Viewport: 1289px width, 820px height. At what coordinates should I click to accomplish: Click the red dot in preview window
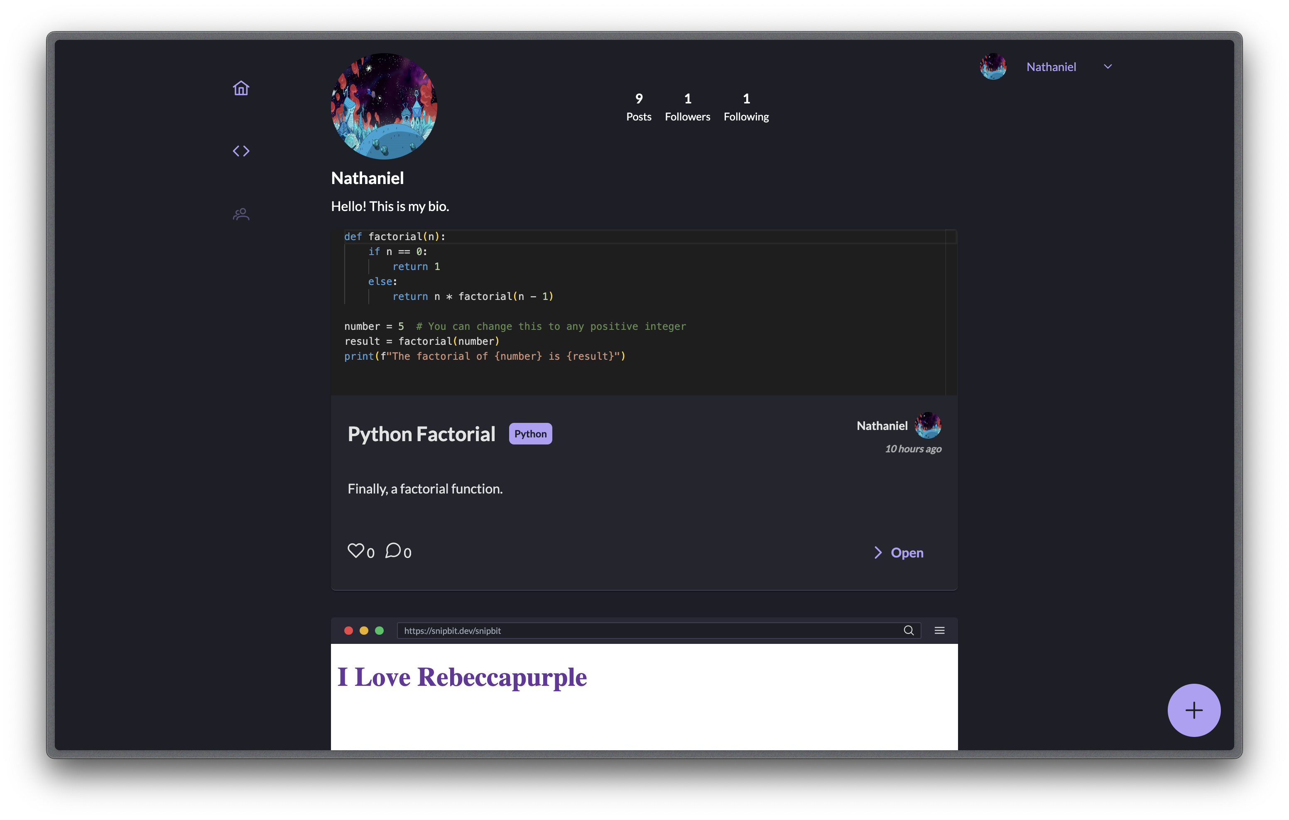coord(348,631)
